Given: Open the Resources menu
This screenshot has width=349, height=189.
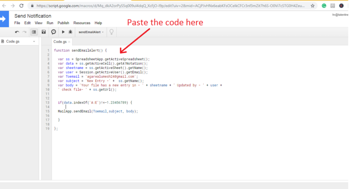Looking at the screenshot, I should point(82,23).
